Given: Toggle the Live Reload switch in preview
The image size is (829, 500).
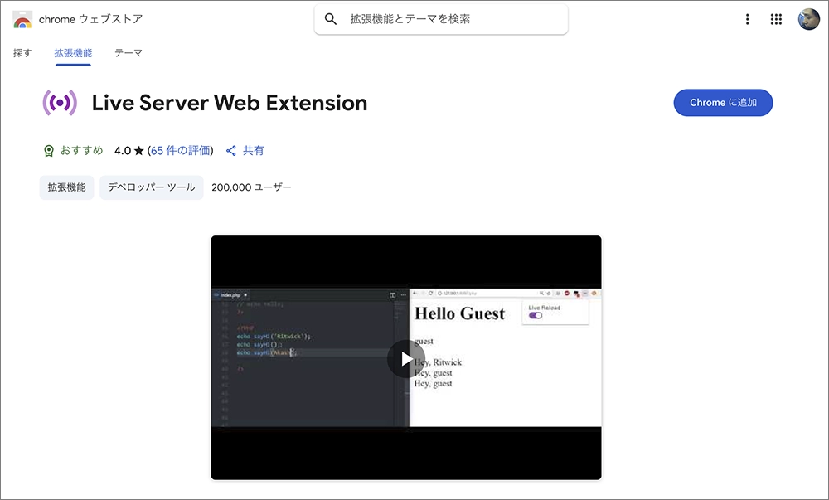Looking at the screenshot, I should coord(536,316).
